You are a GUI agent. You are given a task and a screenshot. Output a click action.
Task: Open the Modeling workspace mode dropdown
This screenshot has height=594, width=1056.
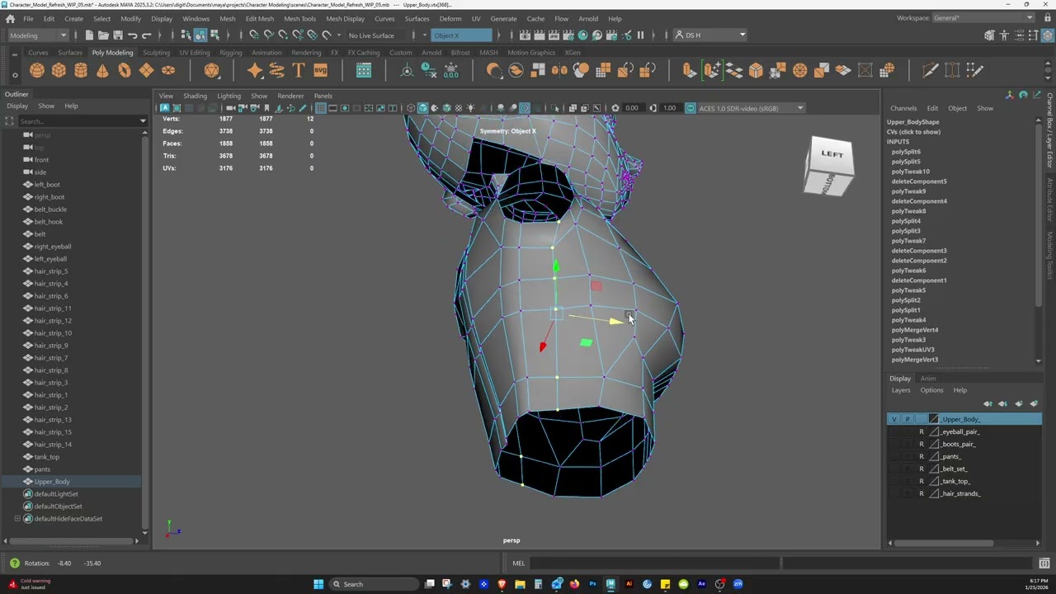click(x=38, y=35)
